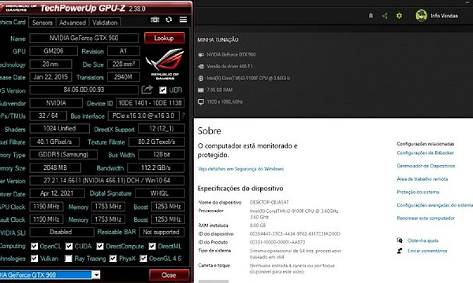Viewport: 473px width, 283px height.
Task: Toggle the OpenCL checkbox
Action: click(34, 246)
